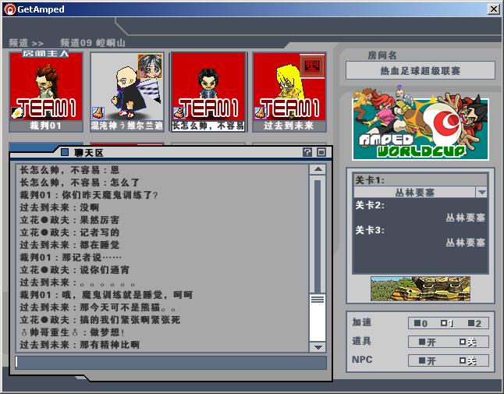Screen dimensions: 504x394
Task: Click the foot icon on 过去到未来 player card
Action: 260,112
